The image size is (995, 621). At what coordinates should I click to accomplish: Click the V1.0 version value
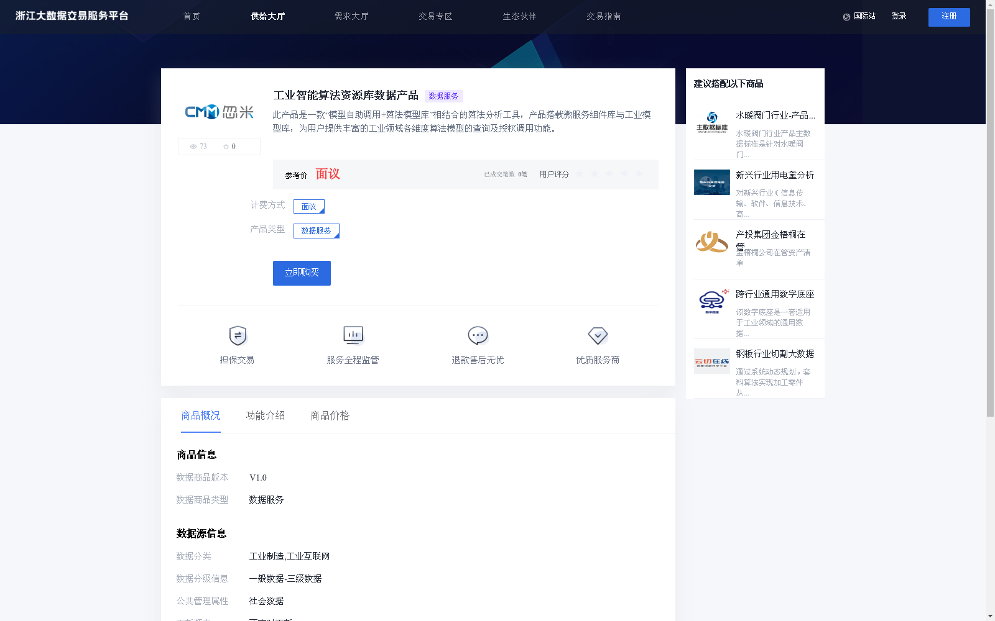tap(258, 478)
